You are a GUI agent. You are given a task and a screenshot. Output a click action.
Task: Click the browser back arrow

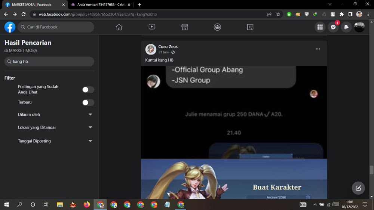6,14
